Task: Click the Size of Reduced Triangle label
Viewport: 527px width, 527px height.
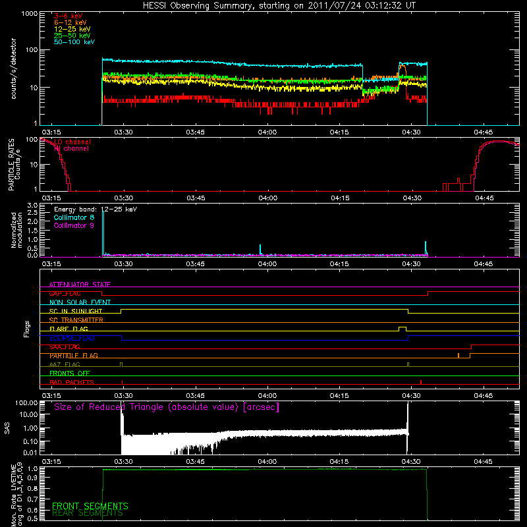Action: click(167, 407)
